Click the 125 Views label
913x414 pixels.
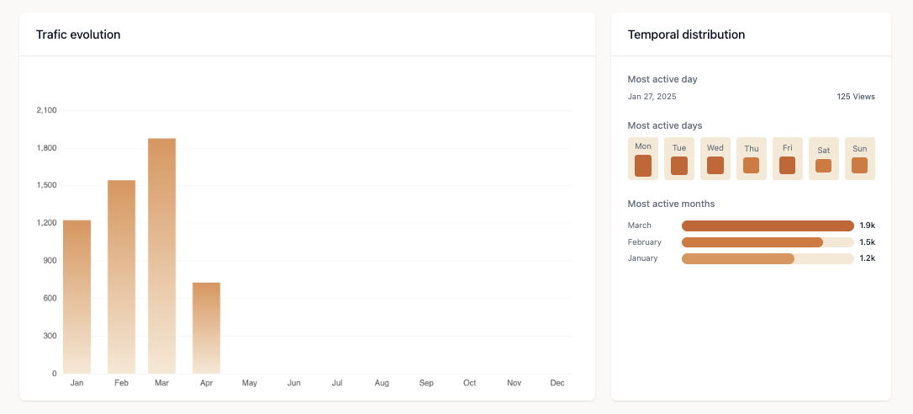coord(856,97)
